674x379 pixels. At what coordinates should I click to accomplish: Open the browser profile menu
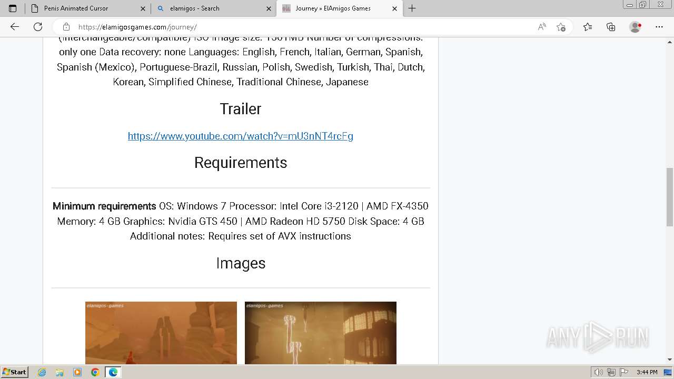pos(636,27)
